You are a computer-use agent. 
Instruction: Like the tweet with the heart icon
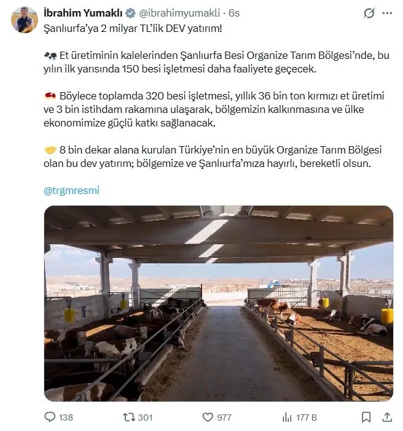(208, 417)
